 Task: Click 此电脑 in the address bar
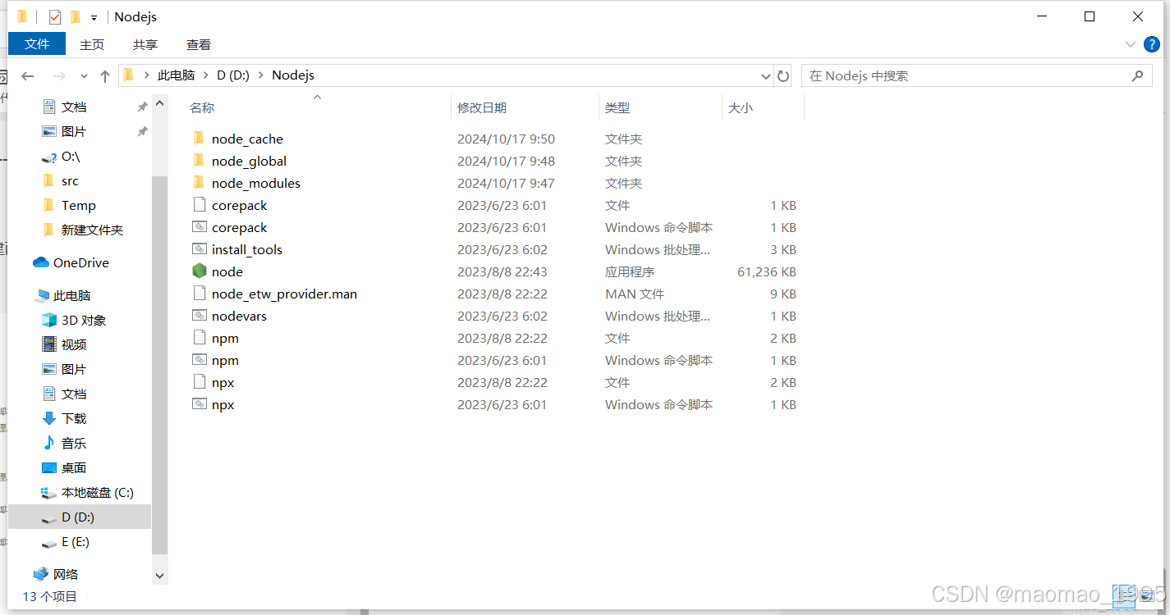point(177,75)
